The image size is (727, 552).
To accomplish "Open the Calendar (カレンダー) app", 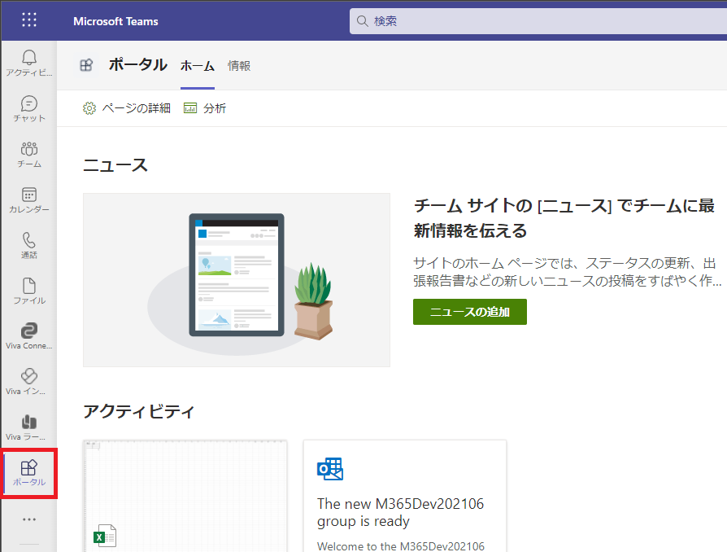I will pyautogui.click(x=29, y=199).
